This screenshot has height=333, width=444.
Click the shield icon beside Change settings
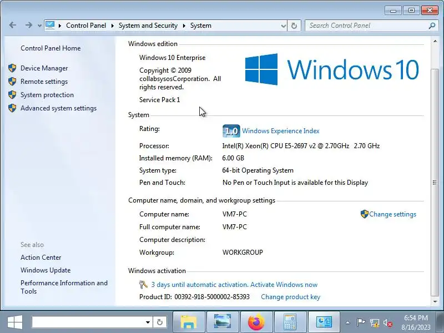[x=365, y=214]
